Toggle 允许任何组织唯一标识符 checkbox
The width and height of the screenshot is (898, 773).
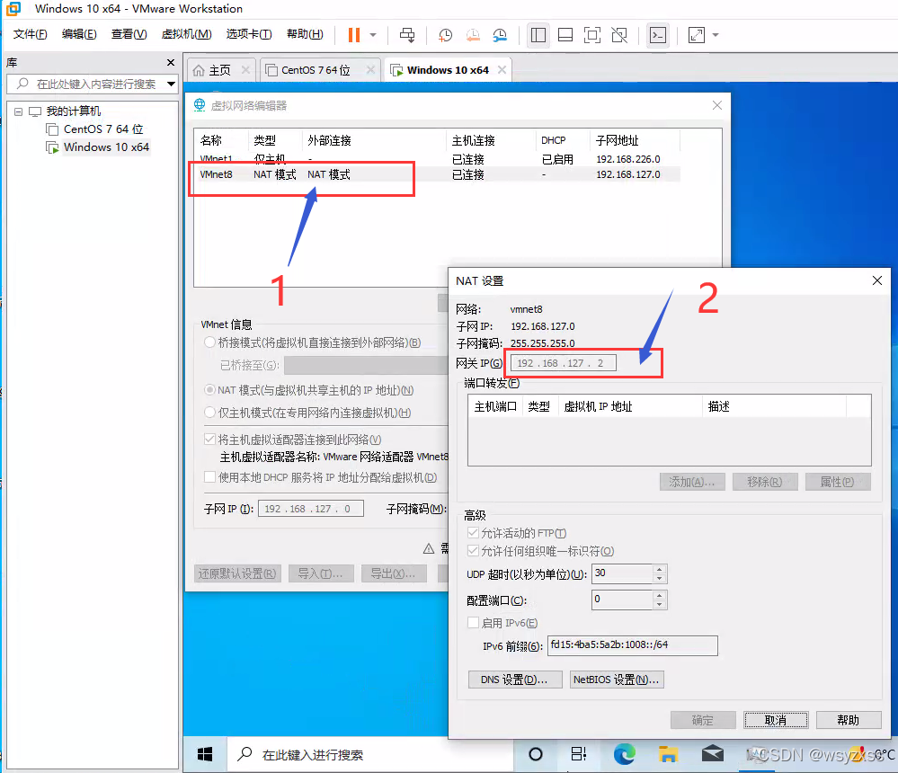coord(473,550)
